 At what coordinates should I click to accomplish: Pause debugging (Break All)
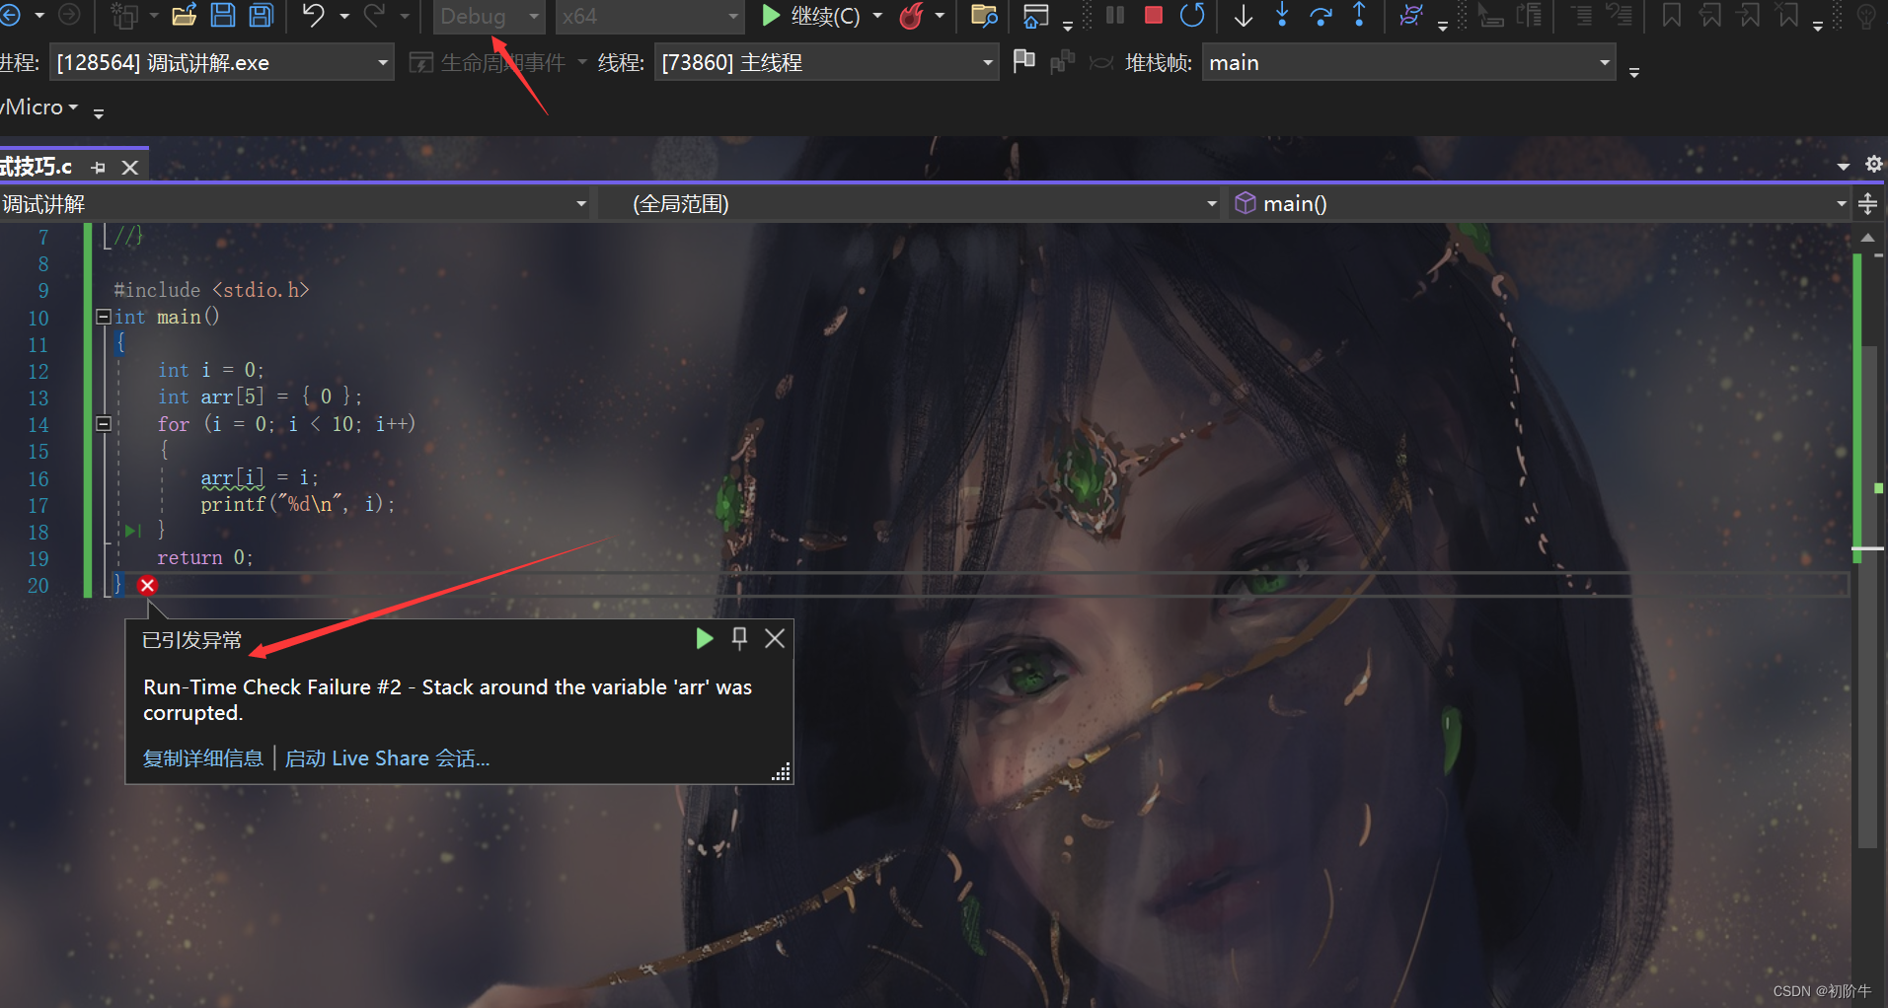click(1115, 15)
